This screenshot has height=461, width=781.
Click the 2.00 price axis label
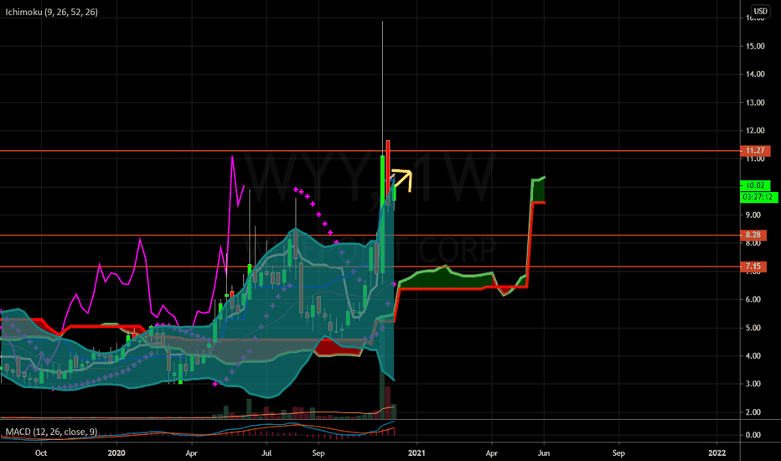click(x=753, y=412)
